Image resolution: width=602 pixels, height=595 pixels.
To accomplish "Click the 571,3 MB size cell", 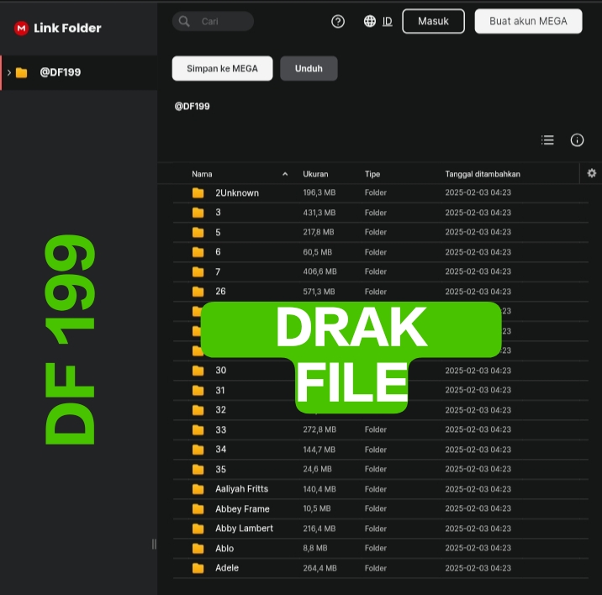I will [319, 292].
